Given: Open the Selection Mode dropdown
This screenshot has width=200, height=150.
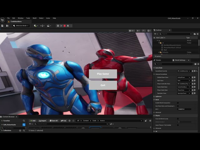Looking at the screenshot, I should tap(21, 26).
